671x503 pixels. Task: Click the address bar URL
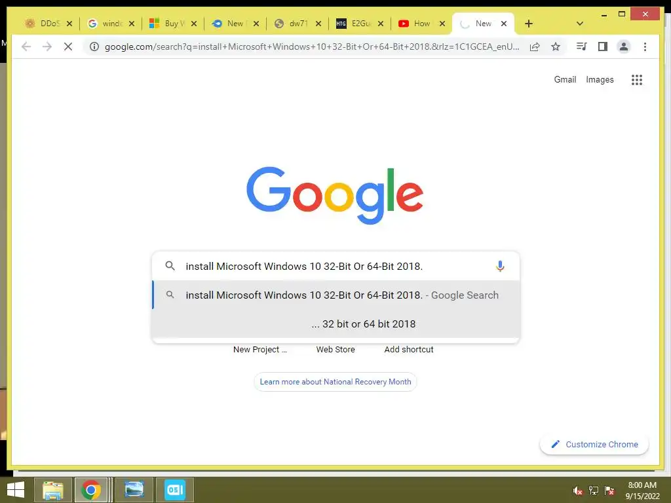pyautogui.click(x=312, y=47)
